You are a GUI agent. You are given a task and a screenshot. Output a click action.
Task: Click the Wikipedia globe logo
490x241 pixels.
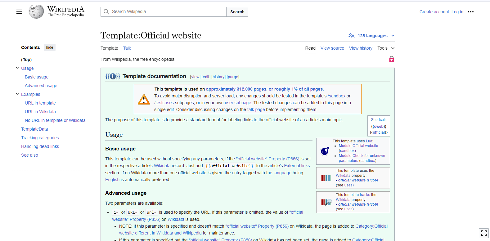click(x=36, y=12)
